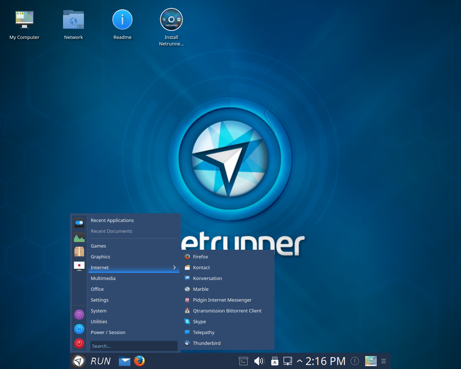Launch Skype from the Internet submenu
The height and width of the screenshot is (369, 461).
[x=228, y=321]
